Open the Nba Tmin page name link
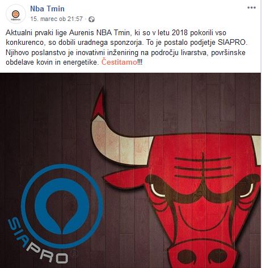This screenshot has width=262, height=268. click(x=47, y=9)
